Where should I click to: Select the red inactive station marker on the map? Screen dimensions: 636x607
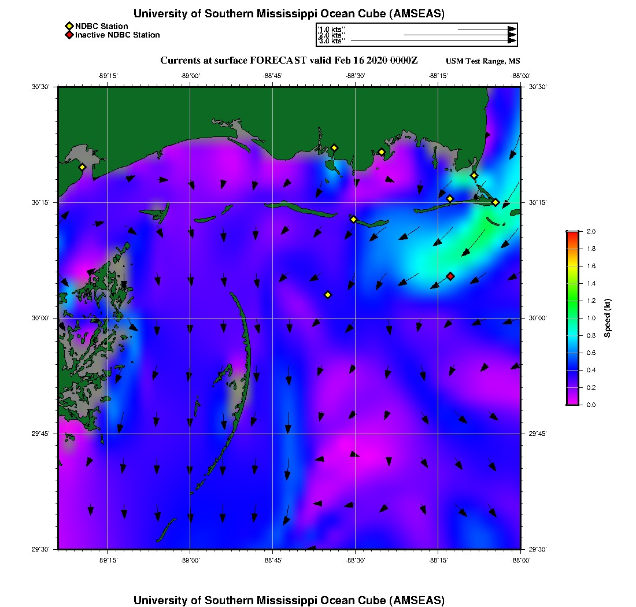[450, 276]
